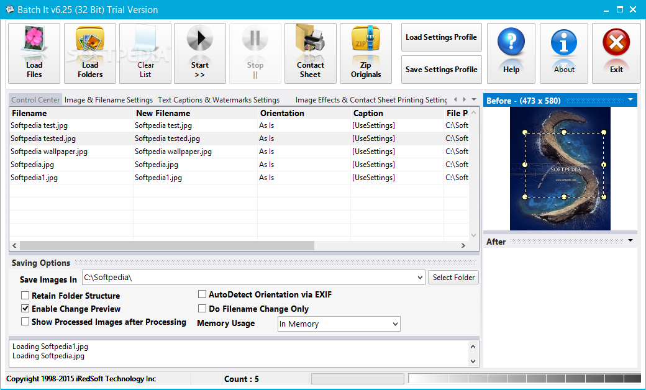Open the Memory Usage dropdown
Screen dimensions: 646x390
click(x=395, y=324)
